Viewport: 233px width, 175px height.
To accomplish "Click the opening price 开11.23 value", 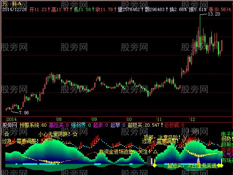I will coord(38,10).
